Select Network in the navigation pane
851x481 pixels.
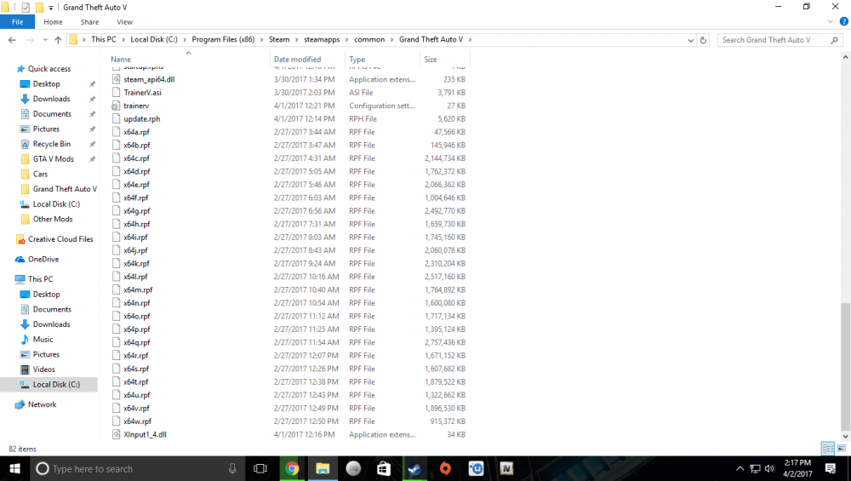click(x=42, y=404)
